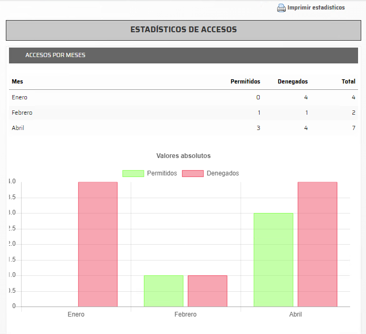Click the Mes column header
This screenshot has height=334, width=366.
click(17, 81)
